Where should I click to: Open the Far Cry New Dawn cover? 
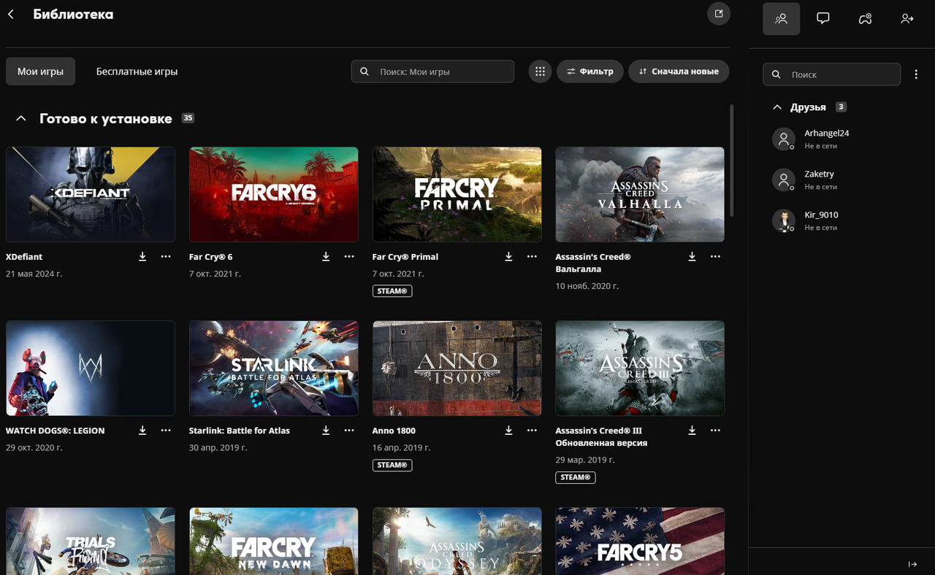pyautogui.click(x=274, y=541)
